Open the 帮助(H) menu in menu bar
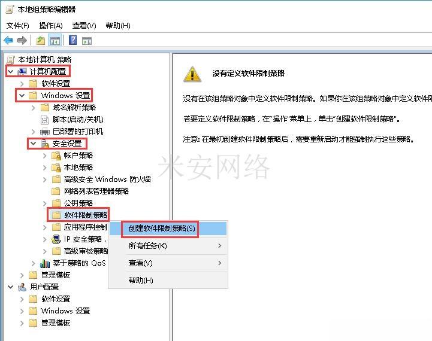This screenshot has height=341, width=432. (118, 26)
